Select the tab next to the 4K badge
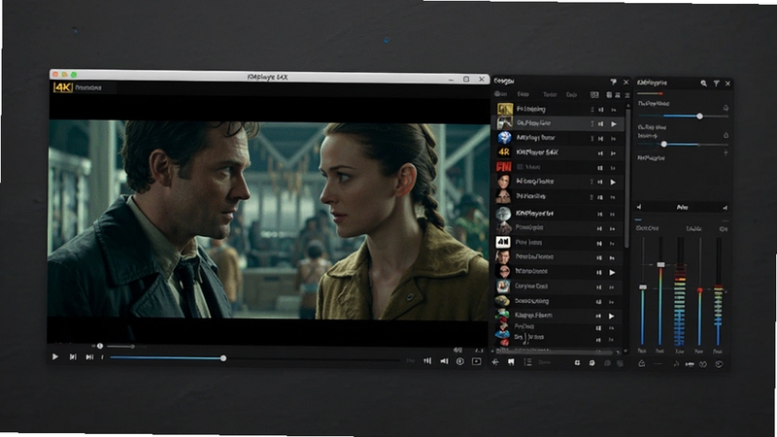Viewport: 777px width, 437px height. 89,87
